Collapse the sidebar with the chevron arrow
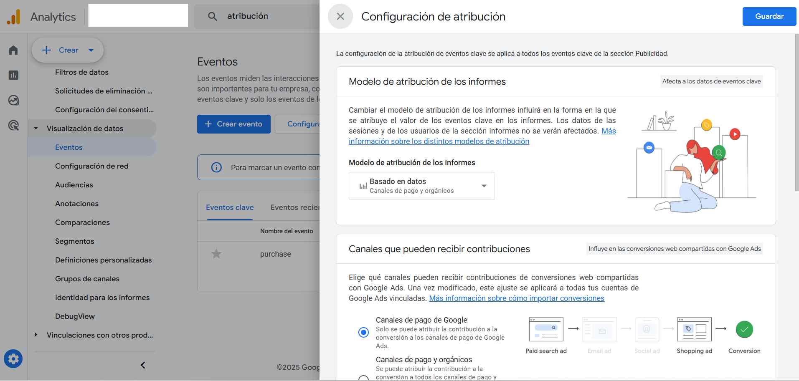The width and height of the screenshot is (799, 381). point(142,365)
